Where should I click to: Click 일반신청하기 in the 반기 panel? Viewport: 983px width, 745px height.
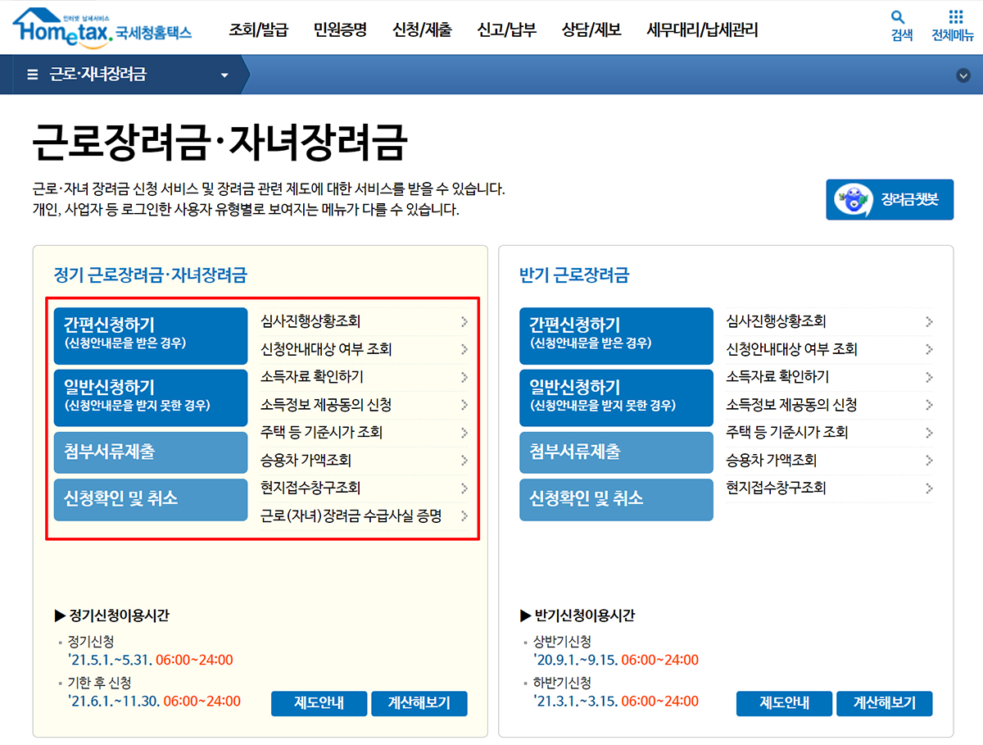(x=616, y=397)
